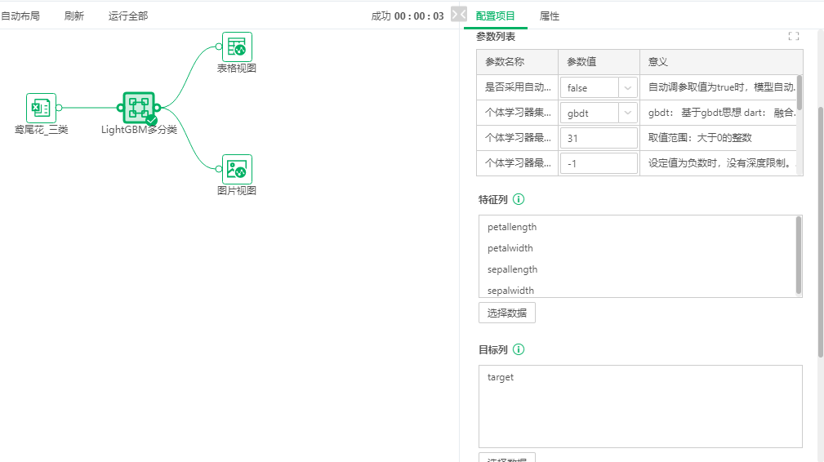Image resolution: width=824 pixels, height=462 pixels.
Task: Click the feature column list scrollbar
Action: click(799, 255)
